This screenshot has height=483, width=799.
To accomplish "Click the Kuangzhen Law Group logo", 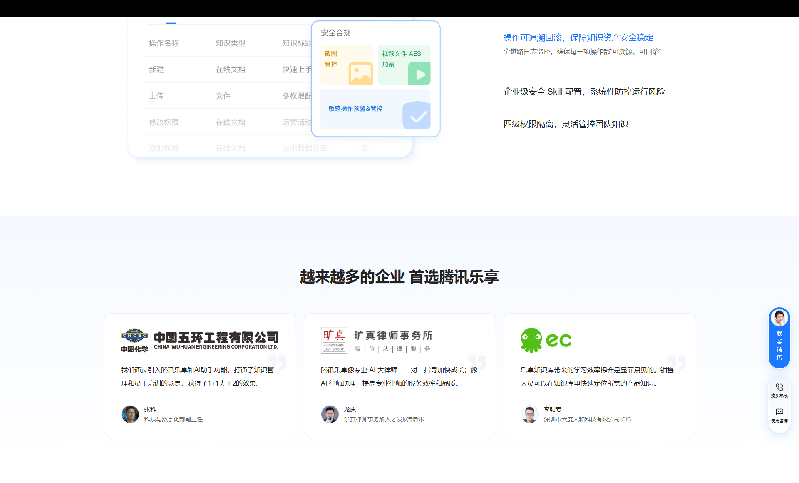I will 334,340.
